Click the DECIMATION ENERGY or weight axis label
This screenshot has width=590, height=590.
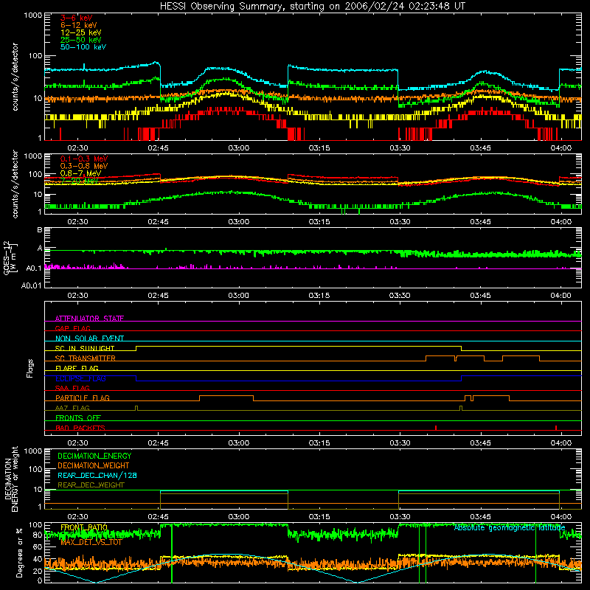tap(11, 479)
